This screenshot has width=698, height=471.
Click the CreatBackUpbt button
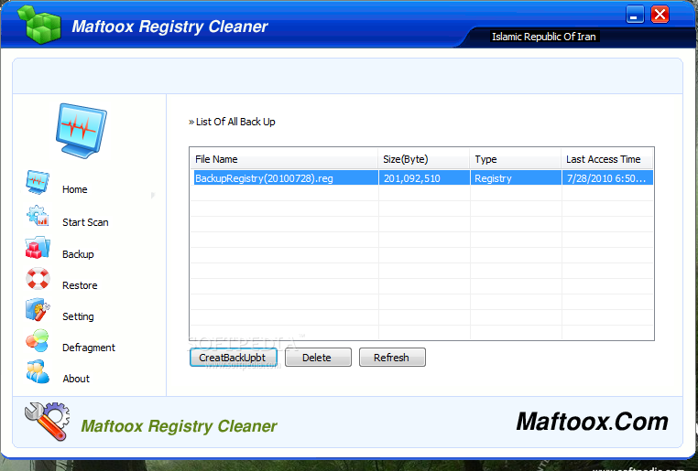coord(234,358)
